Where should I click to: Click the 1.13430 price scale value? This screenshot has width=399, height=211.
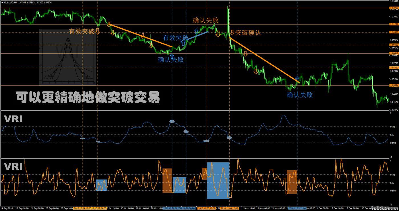coord(394,1)
